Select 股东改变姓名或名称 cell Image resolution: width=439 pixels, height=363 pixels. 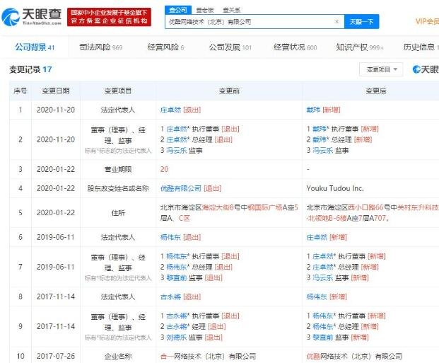click(x=118, y=188)
